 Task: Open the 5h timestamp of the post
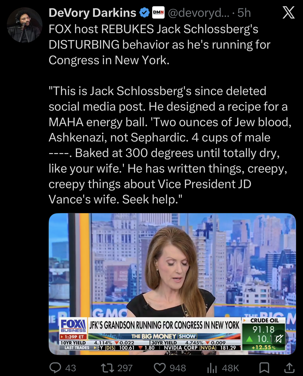pos(244,13)
